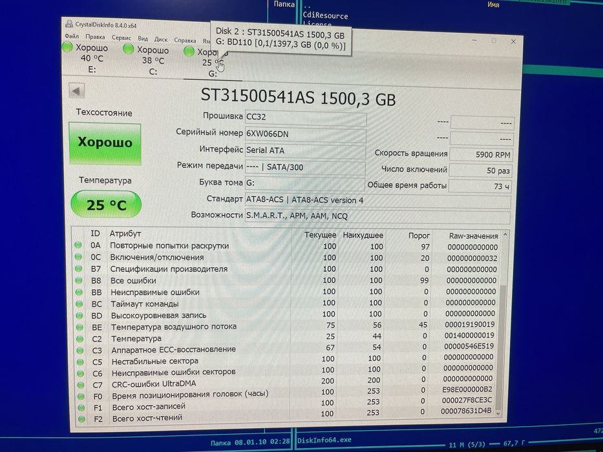Select row Нестабильные сектора
This screenshot has height=452, width=603.
coord(286,360)
